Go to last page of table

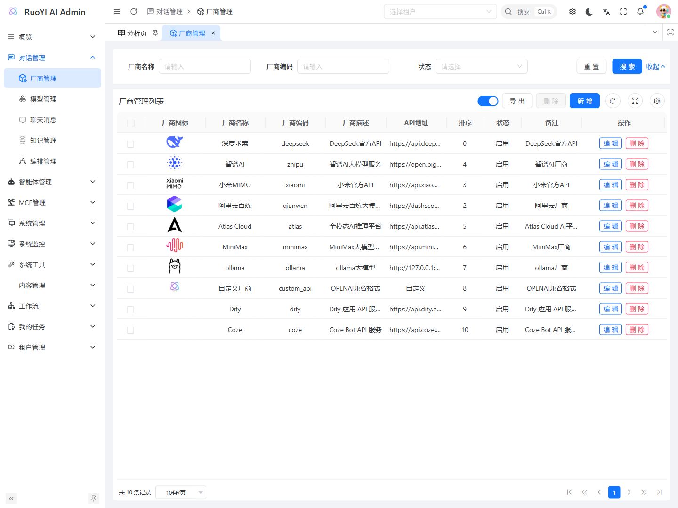(x=659, y=492)
